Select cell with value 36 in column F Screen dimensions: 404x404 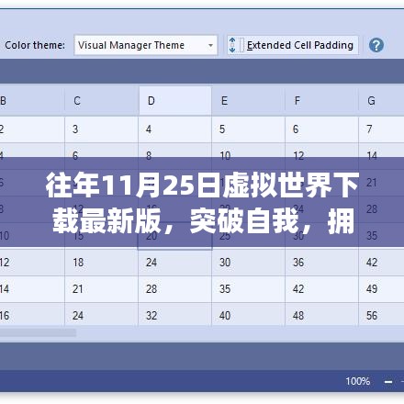pyautogui.click(x=321, y=263)
